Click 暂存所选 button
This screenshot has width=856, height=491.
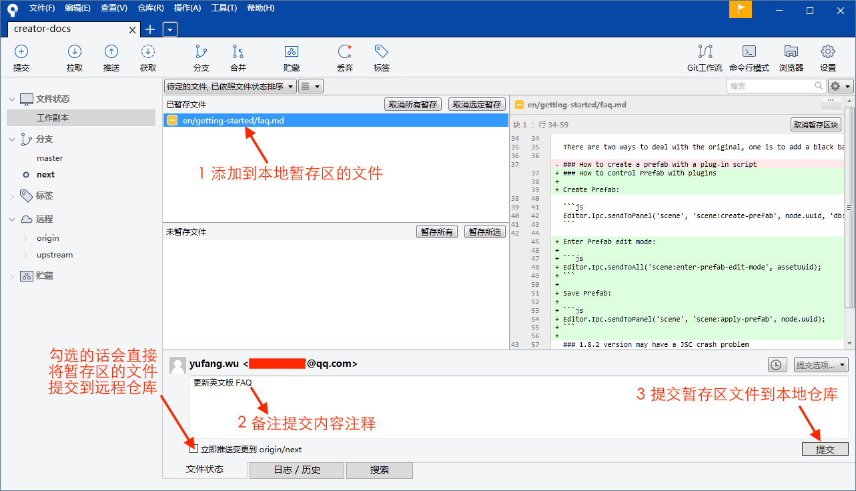tap(485, 232)
